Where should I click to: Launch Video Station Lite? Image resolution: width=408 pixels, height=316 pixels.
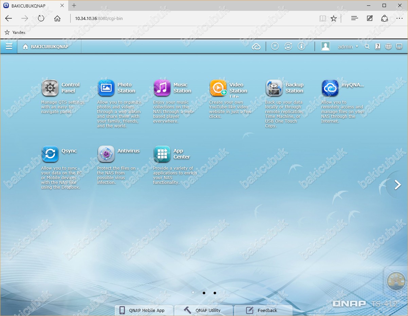point(218,88)
